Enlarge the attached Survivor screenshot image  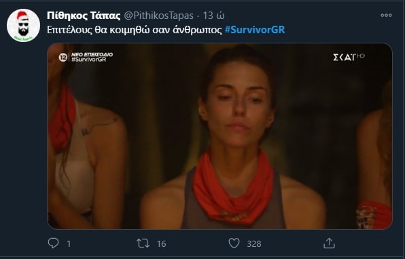219,136
